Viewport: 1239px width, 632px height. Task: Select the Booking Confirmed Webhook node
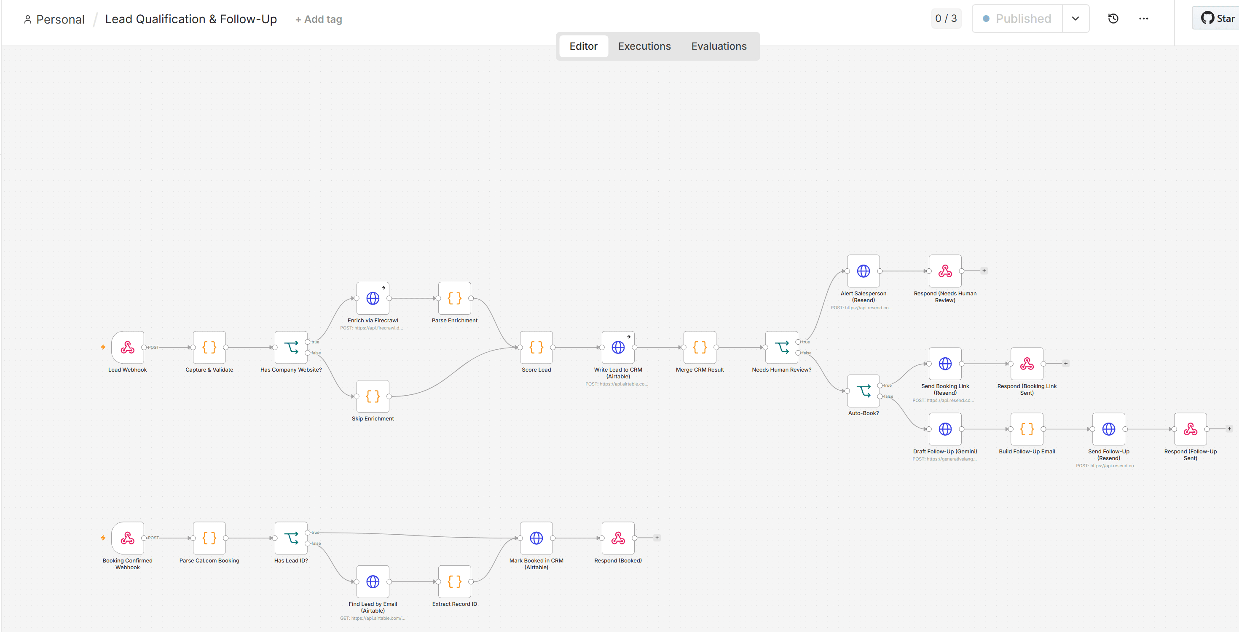127,538
